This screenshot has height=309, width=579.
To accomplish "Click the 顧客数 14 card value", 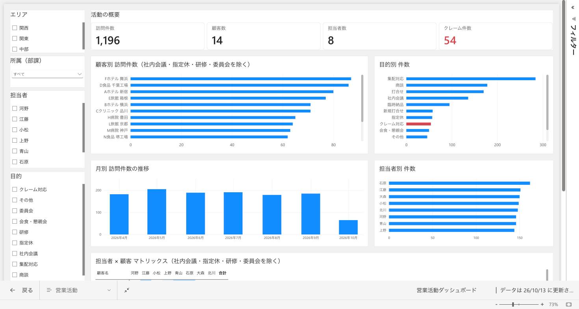I will (x=217, y=40).
